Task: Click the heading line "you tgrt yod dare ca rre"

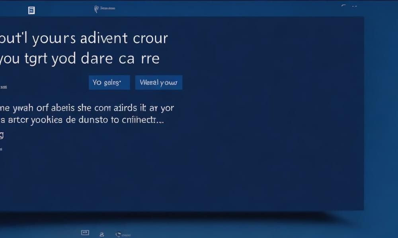Action: (x=80, y=59)
